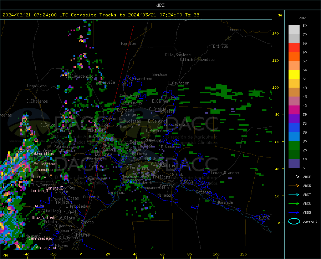Click the L_Asuncion map label
321x259 pixels.
click(178, 83)
